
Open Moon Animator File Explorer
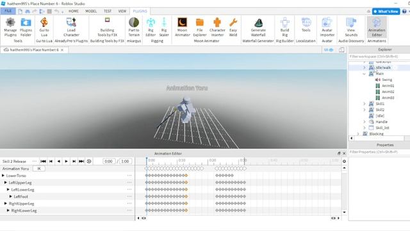[x=200, y=27]
